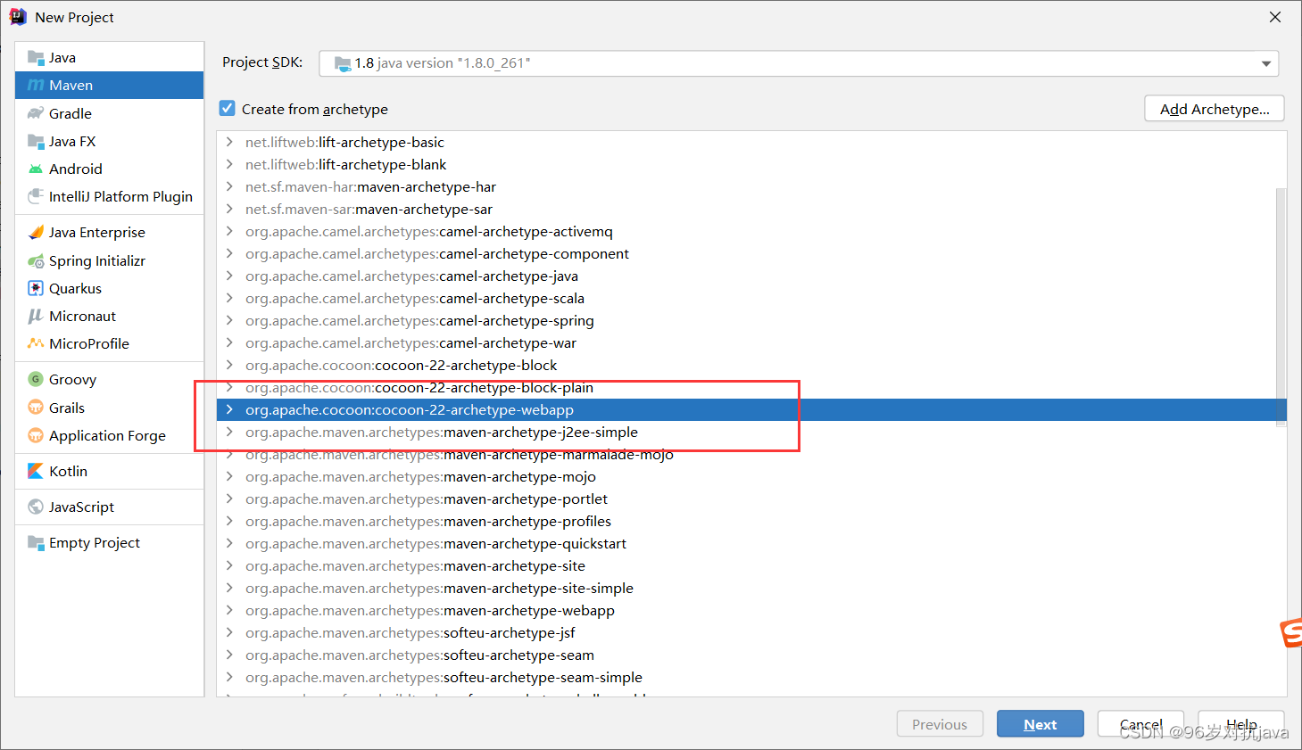Click the Application Forge icon
The image size is (1302, 750).
(x=36, y=435)
